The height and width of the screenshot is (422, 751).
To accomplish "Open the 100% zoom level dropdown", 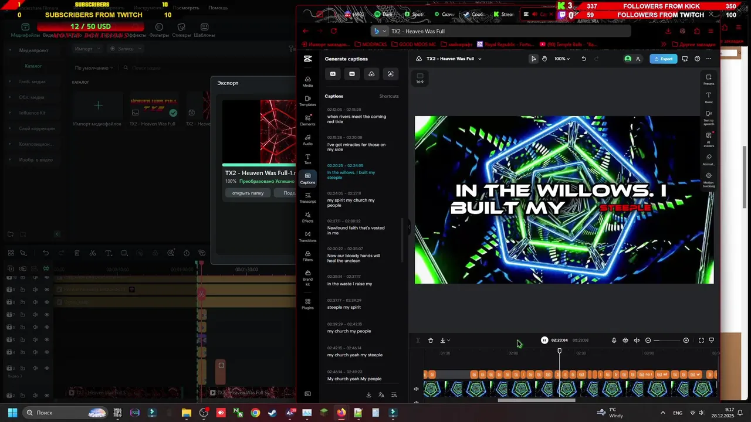I will point(562,59).
